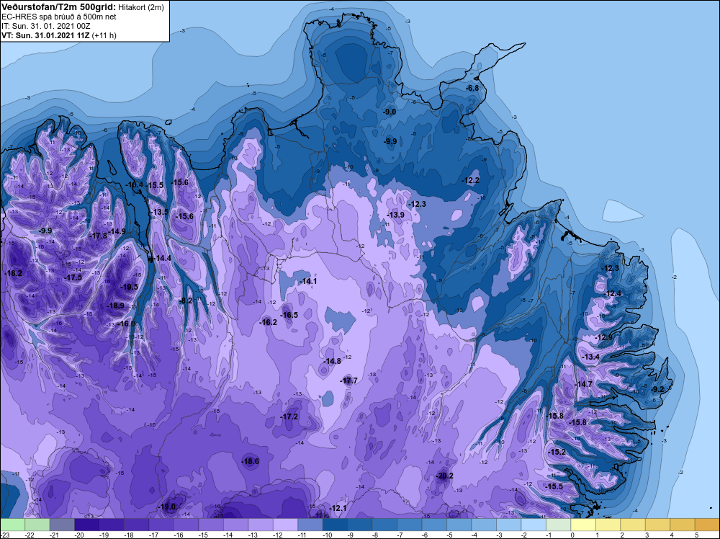Screen dimensions: 720x539
Task: Click the -10.4 temperature value
Action: [x=135, y=184]
